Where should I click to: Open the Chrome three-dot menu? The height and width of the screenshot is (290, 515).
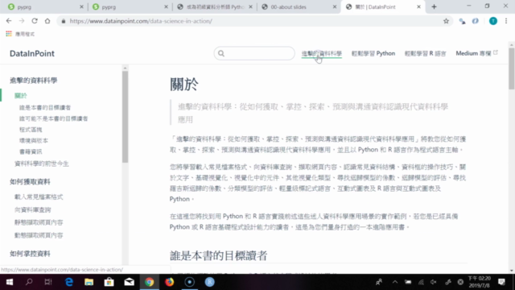tap(506, 21)
